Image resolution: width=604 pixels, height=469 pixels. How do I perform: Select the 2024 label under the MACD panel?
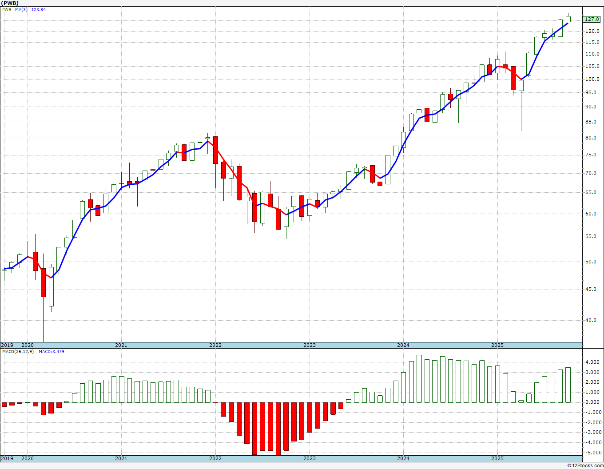403,458
